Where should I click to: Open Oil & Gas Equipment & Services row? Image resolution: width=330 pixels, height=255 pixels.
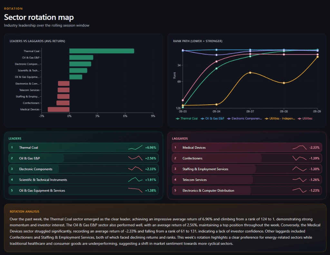83,190
